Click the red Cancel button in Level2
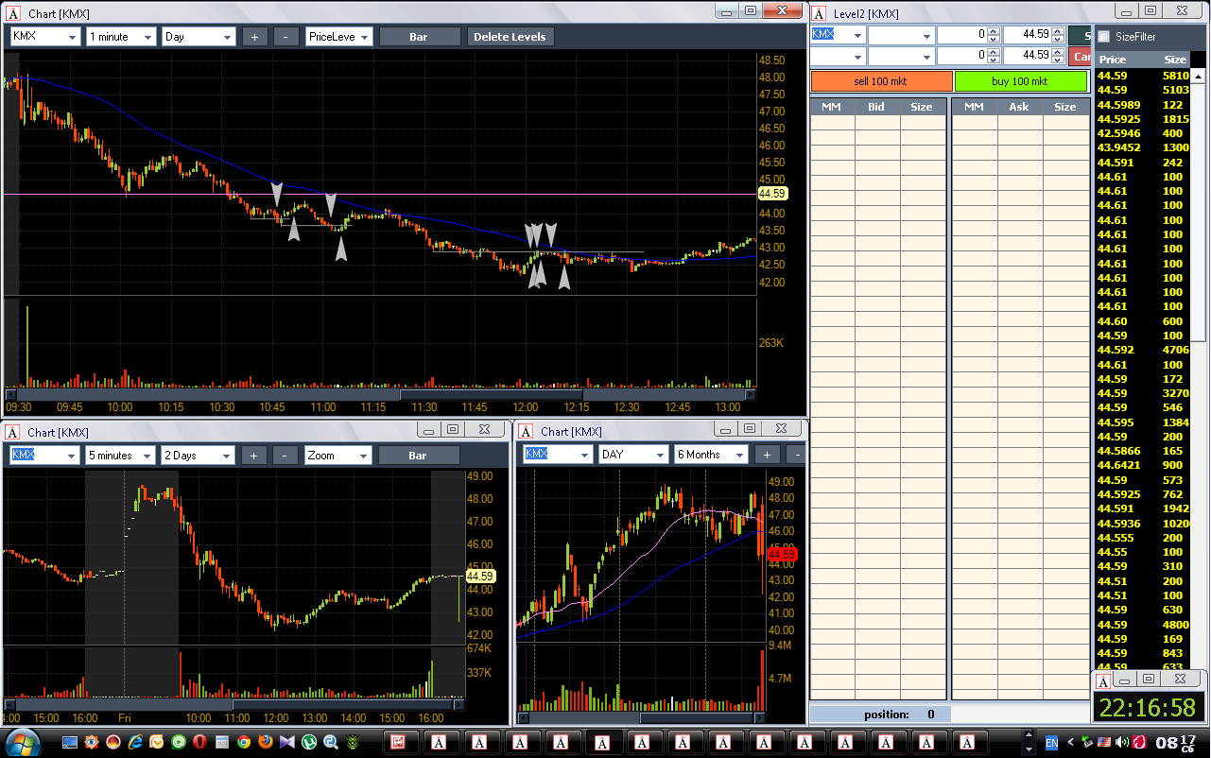 point(1081,57)
